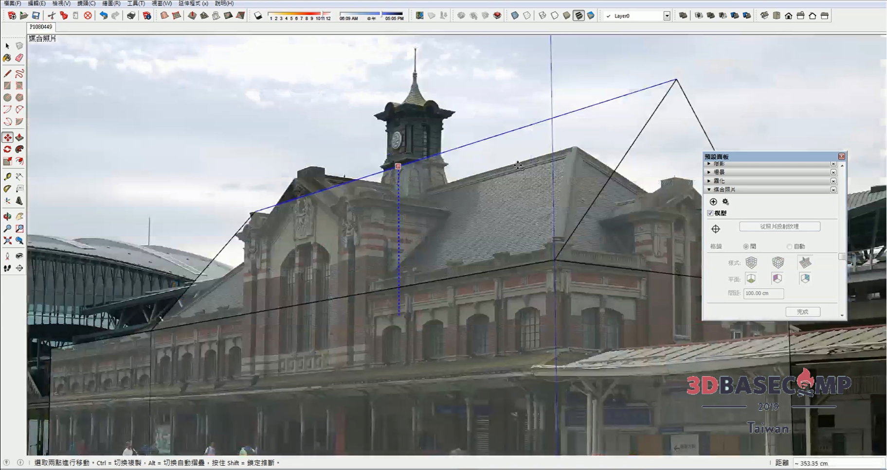Click the Undo arrow in toolbar
This screenshot has height=470, width=887.
[103, 16]
